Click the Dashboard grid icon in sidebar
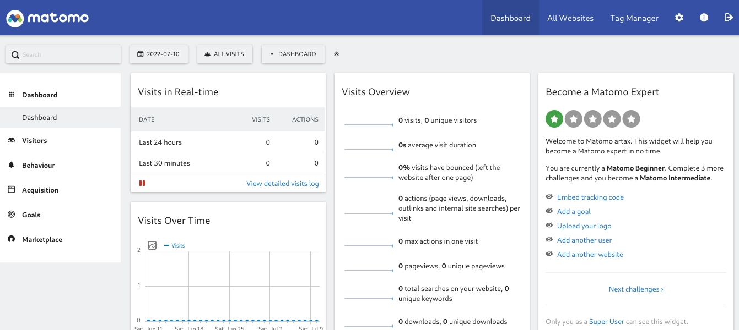 tap(11, 95)
